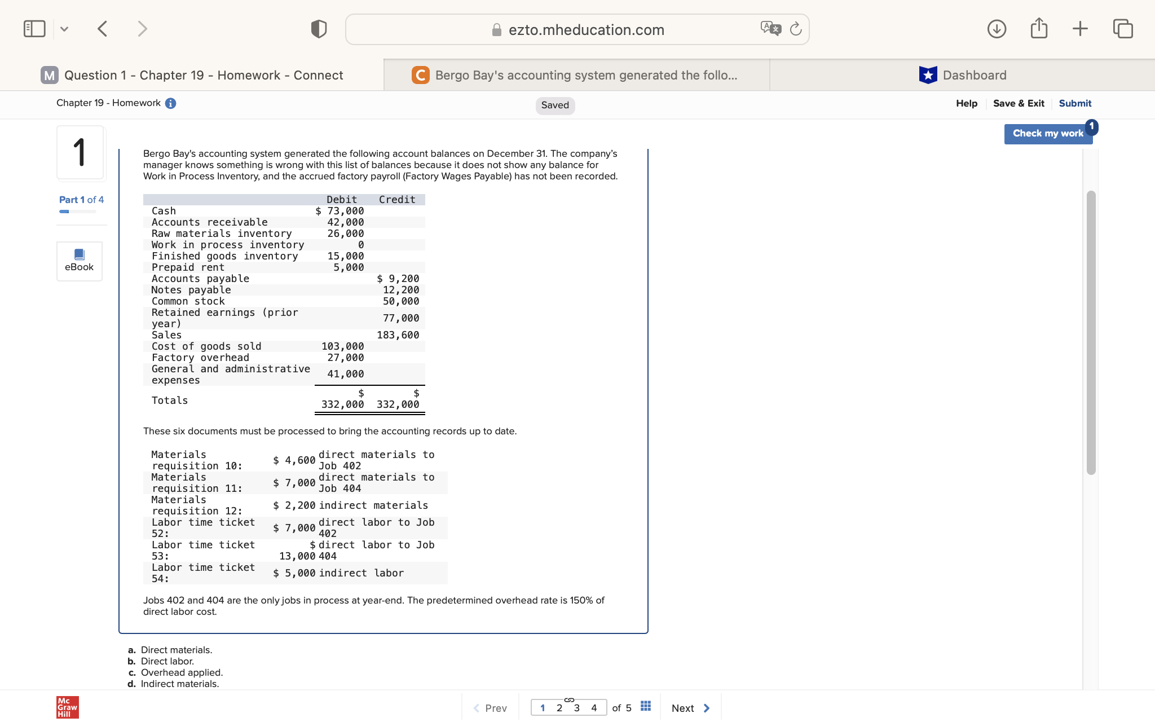
Task: Click the translate icon in the address bar
Action: (770, 28)
